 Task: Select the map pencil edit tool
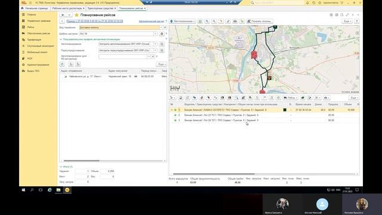coord(228,21)
